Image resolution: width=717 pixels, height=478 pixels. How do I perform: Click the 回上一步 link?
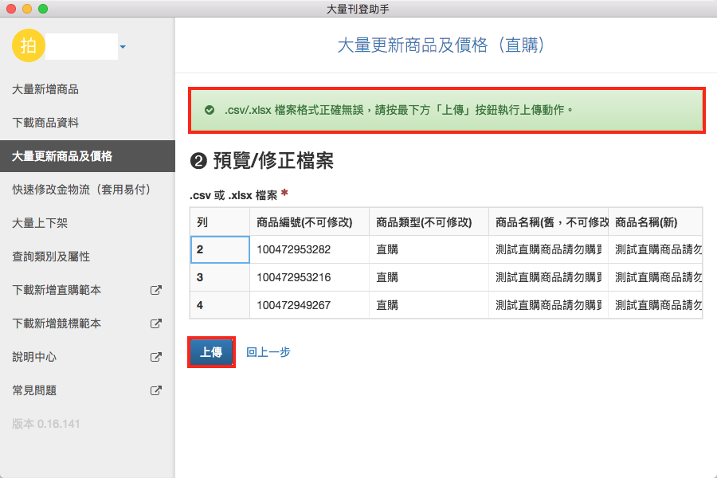[x=268, y=352]
